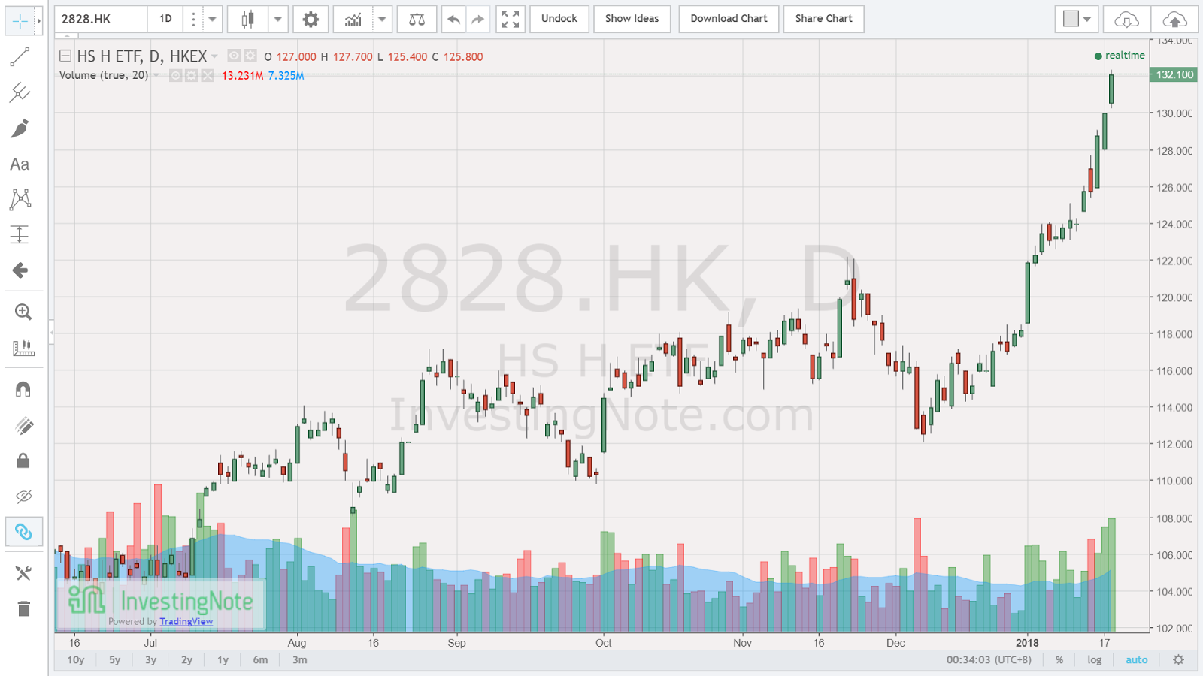
Task: Open the indicators dropdown arrow
Action: point(383,19)
